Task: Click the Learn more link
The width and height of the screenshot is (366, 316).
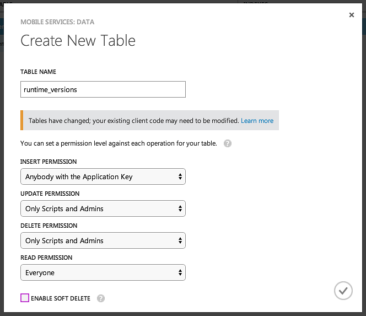Action: pos(257,121)
